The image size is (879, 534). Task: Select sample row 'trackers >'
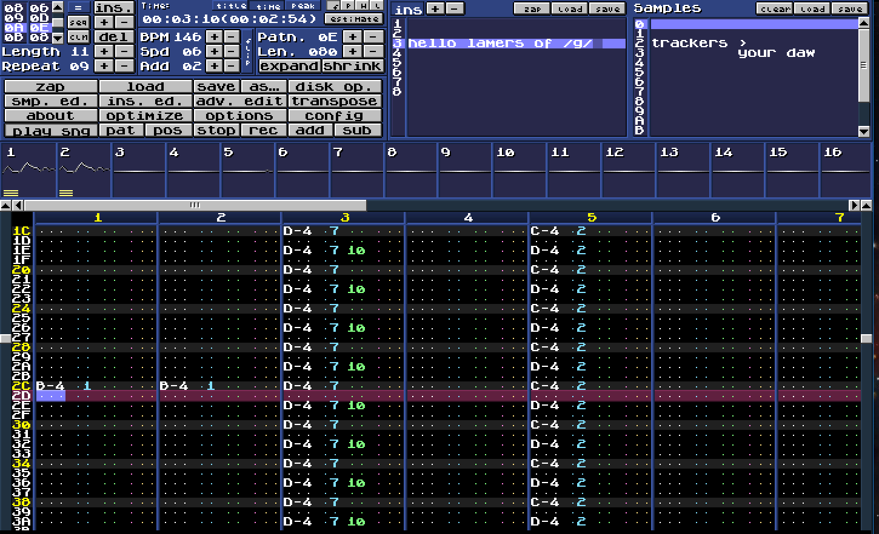click(754, 44)
